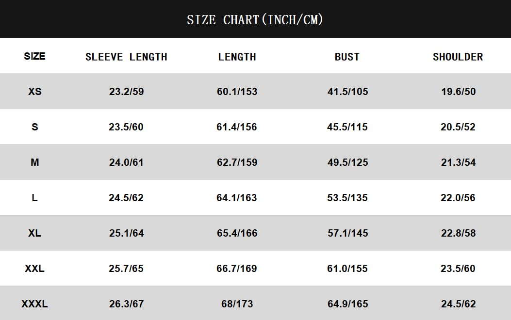Click the L bust value 53.5/135
Viewport: 511px width, 320px height.
pyautogui.click(x=347, y=198)
